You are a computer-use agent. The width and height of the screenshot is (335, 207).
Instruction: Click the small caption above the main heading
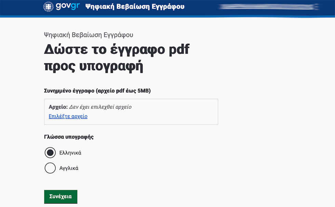(x=89, y=35)
